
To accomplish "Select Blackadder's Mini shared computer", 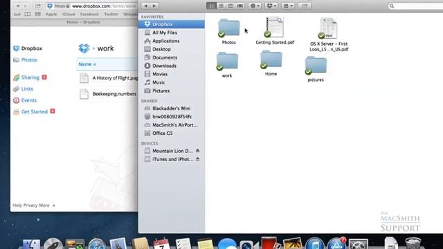I will coord(171,109).
